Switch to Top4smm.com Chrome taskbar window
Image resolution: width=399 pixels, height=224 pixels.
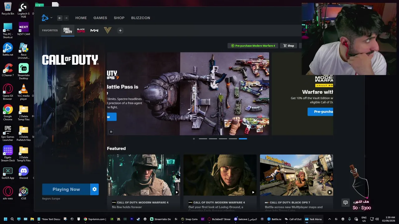95,219
